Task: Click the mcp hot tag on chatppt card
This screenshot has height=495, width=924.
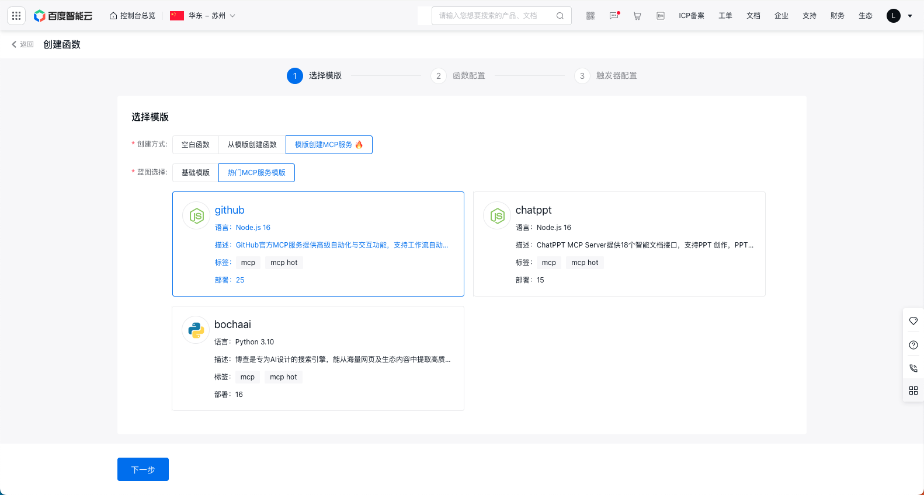Action: [585, 263]
